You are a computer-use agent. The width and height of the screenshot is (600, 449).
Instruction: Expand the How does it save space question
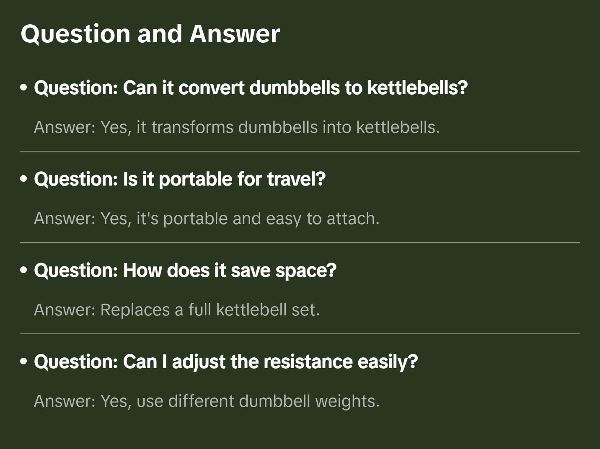coord(185,270)
